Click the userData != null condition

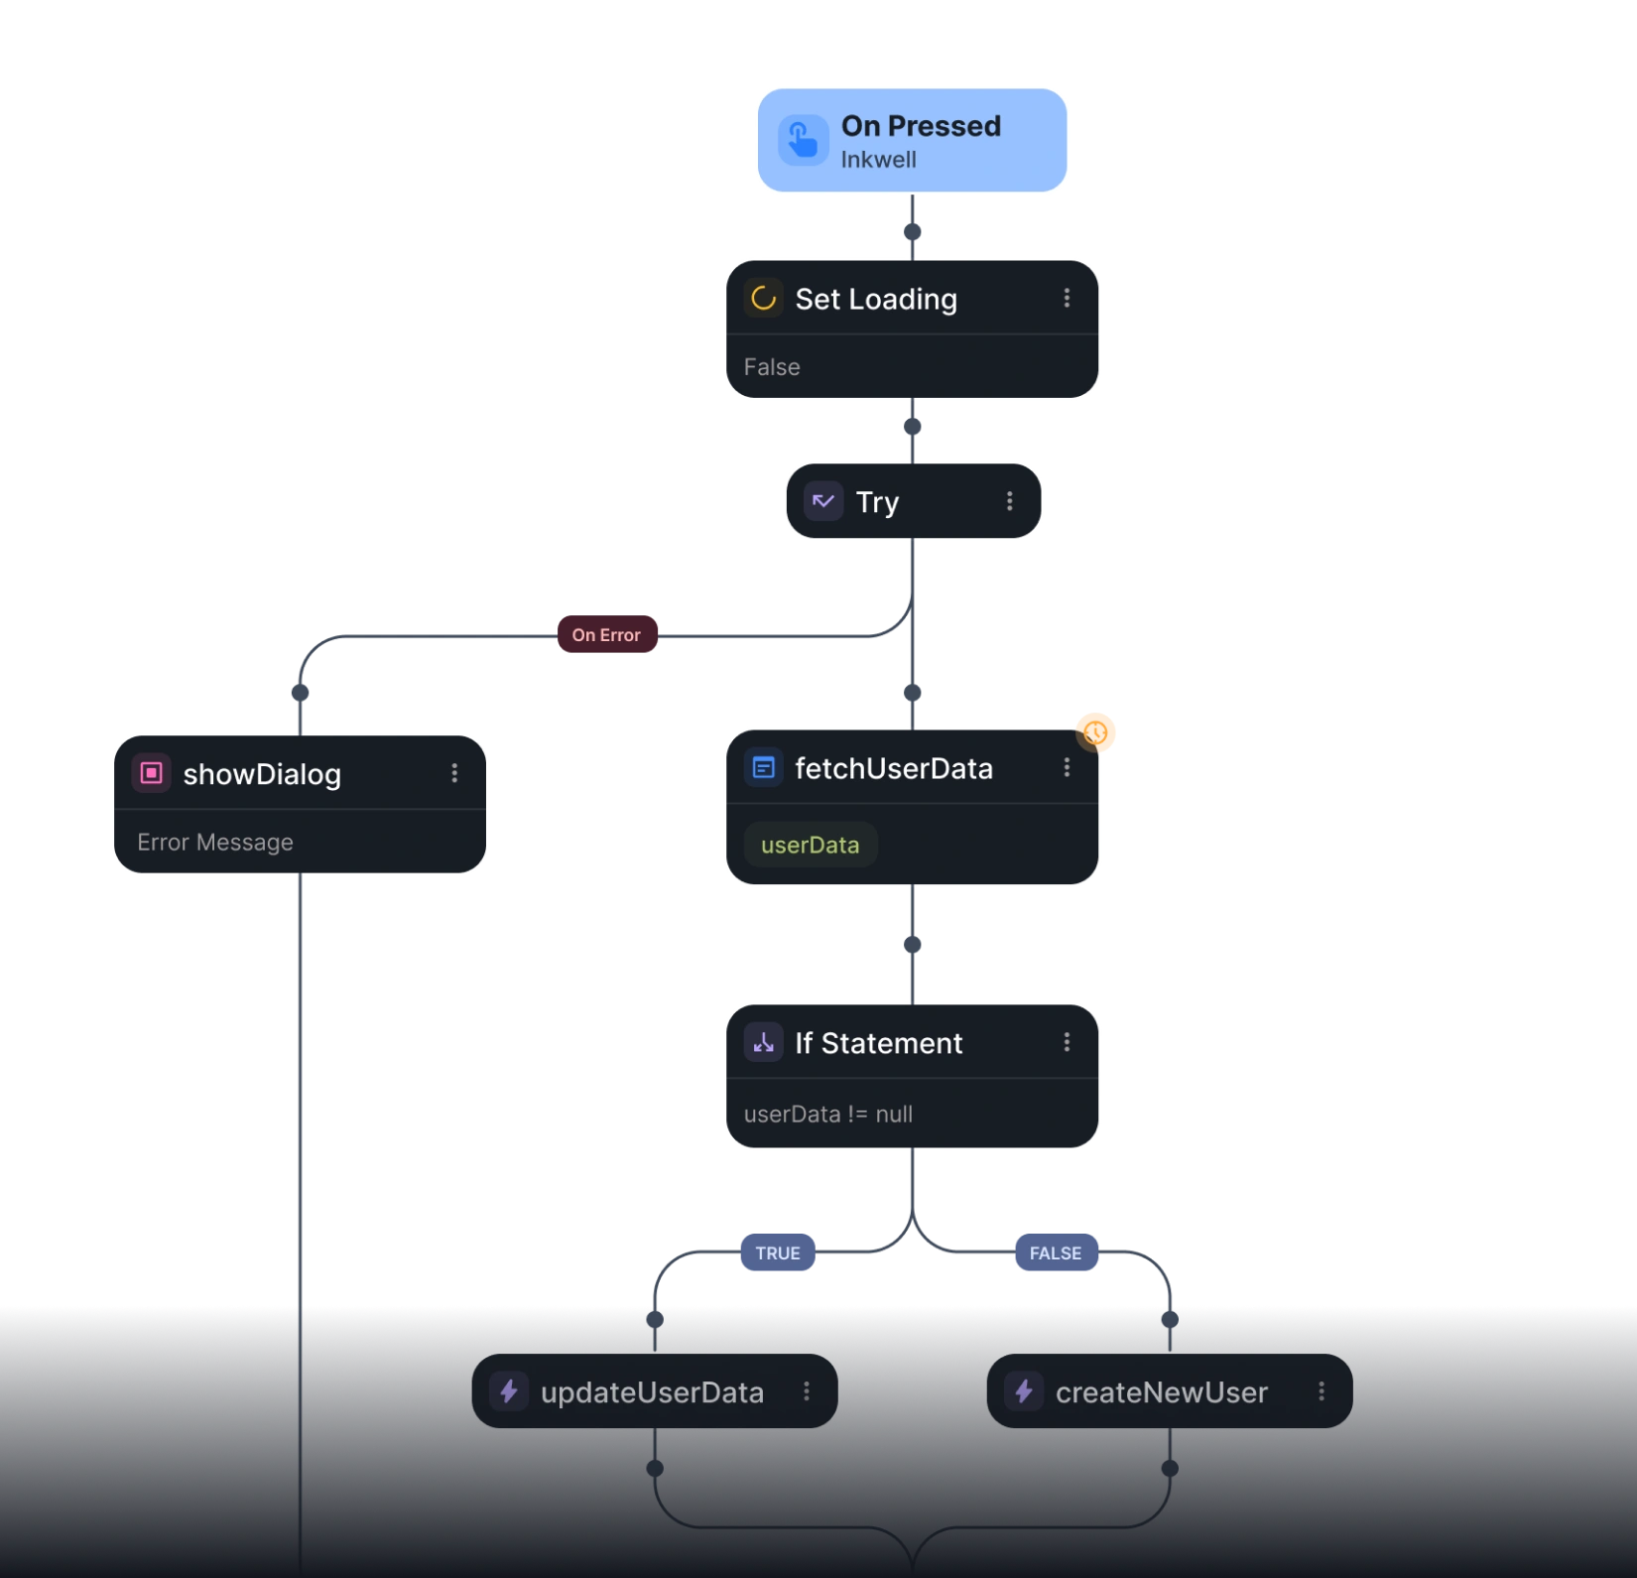(828, 1114)
